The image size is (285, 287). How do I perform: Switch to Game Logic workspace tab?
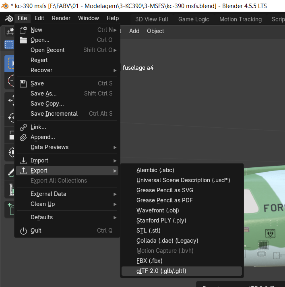(194, 19)
